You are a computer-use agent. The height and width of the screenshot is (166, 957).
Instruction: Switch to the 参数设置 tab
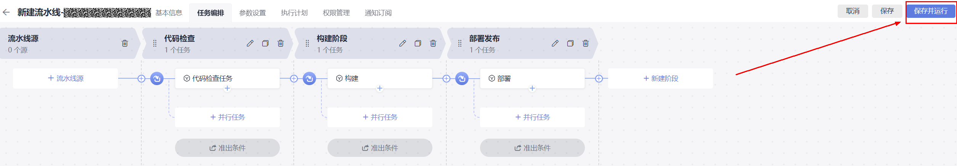(x=252, y=13)
